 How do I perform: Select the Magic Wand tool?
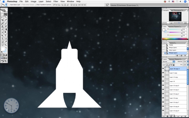(x=6, y=17)
